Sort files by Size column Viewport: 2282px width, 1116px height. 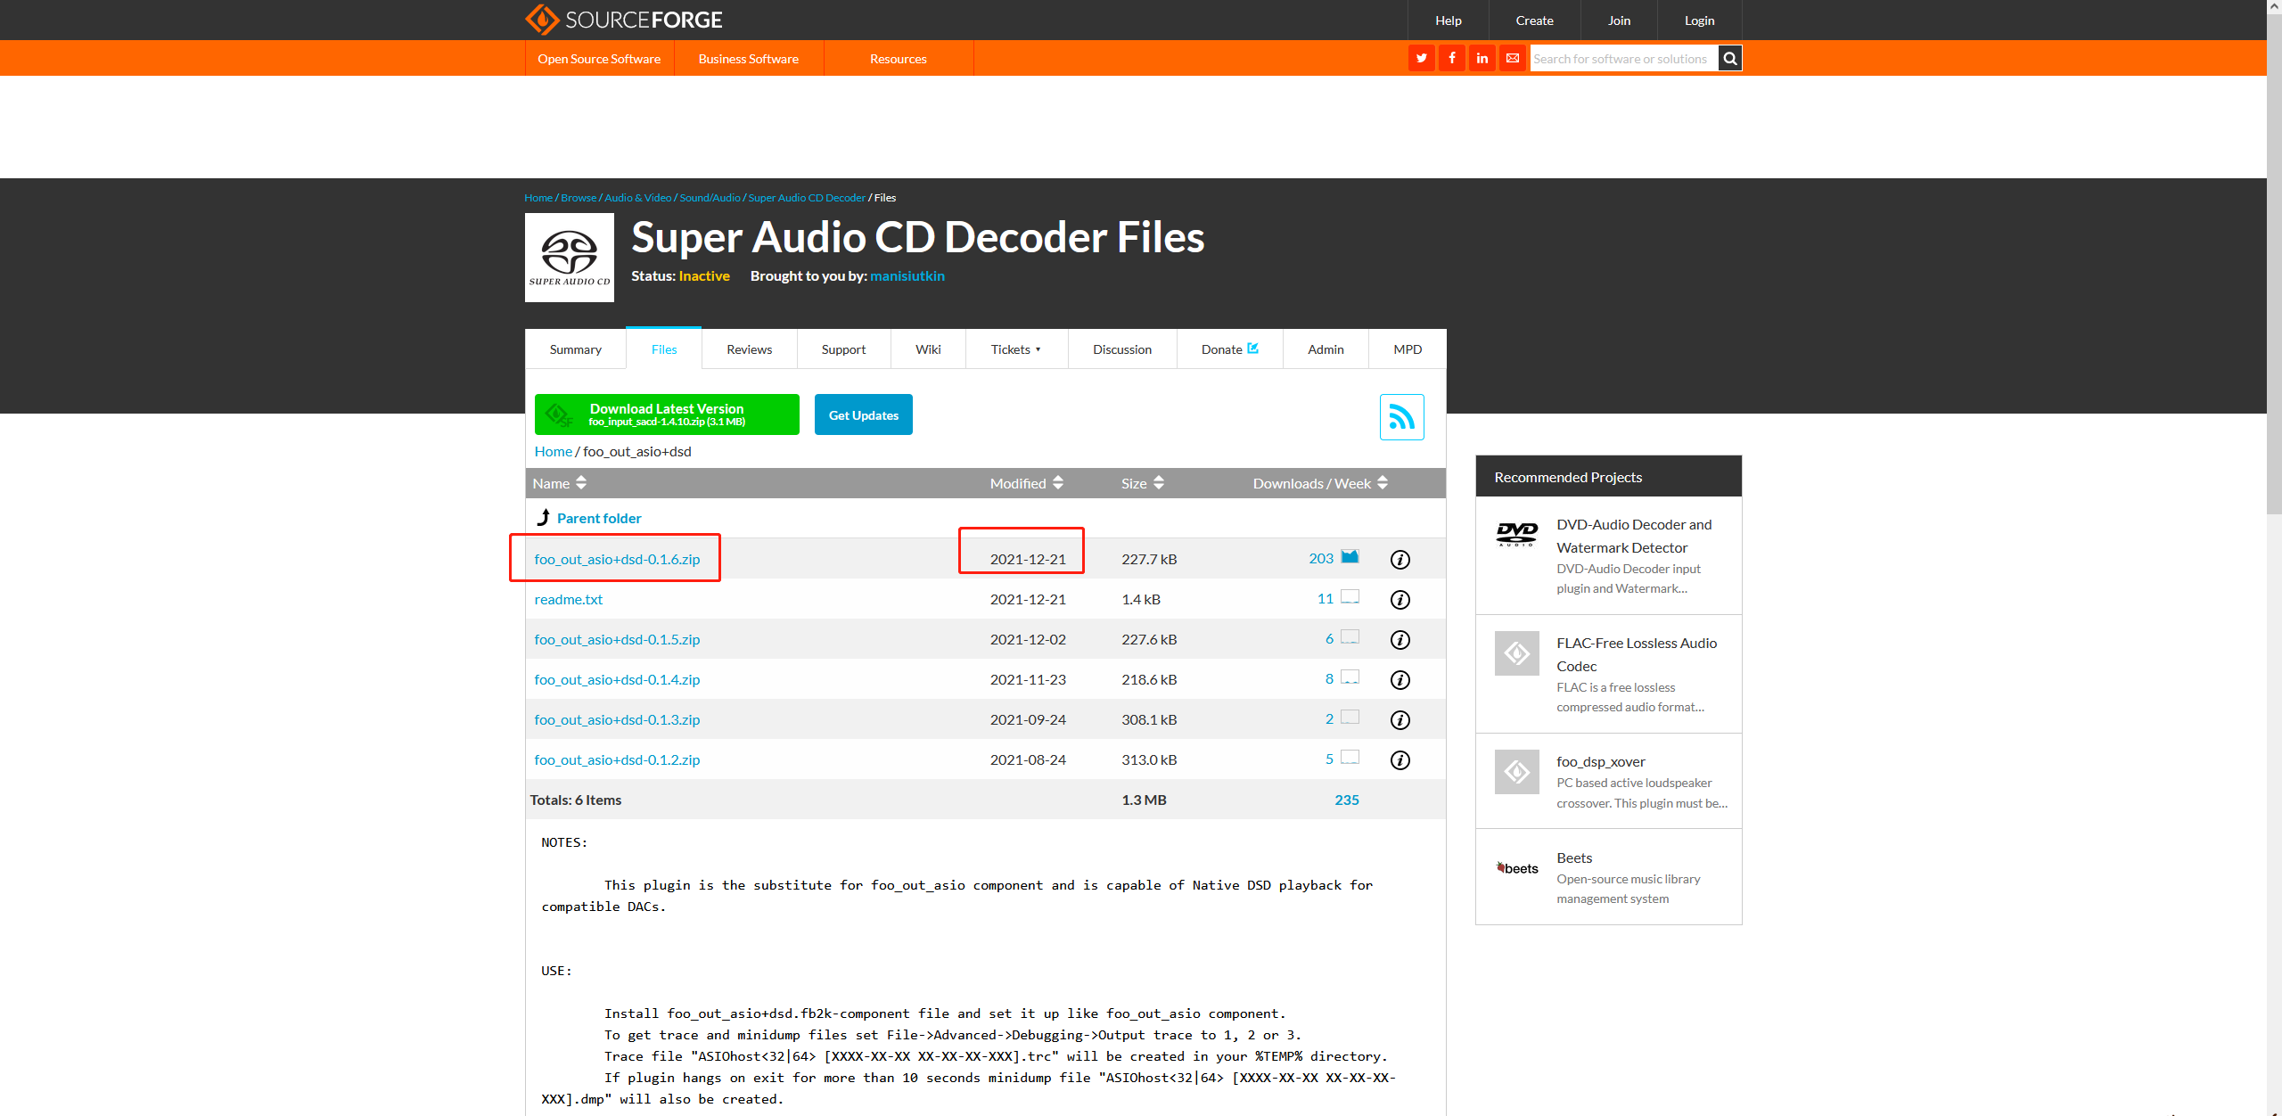[x=1143, y=483]
